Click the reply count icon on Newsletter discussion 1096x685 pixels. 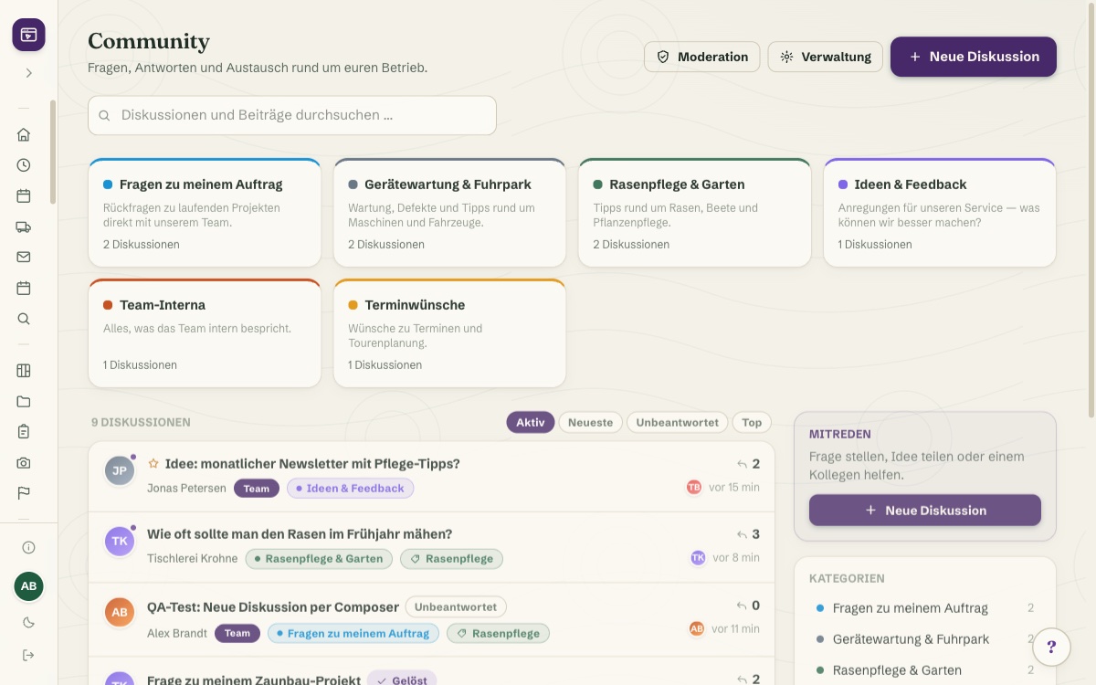[743, 464]
